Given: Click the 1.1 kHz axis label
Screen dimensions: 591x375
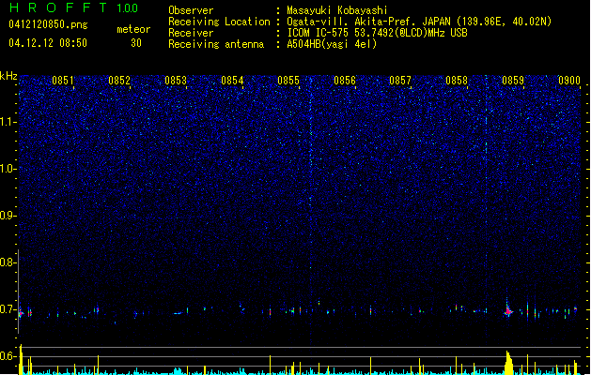Looking at the screenshot, I should point(8,122).
